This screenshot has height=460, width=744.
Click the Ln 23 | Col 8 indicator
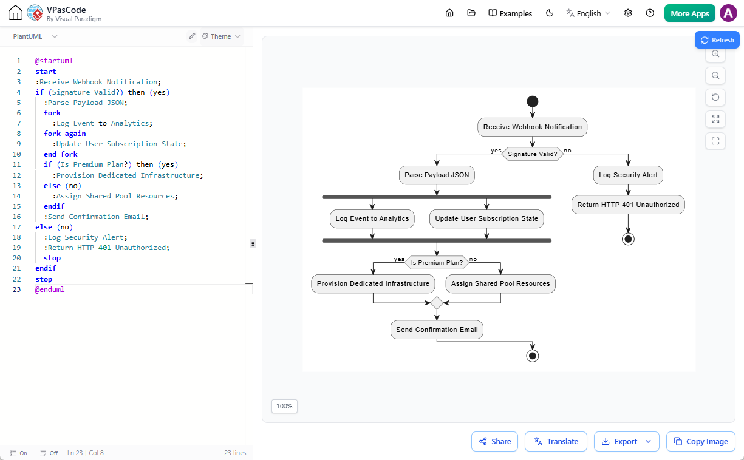click(x=86, y=453)
